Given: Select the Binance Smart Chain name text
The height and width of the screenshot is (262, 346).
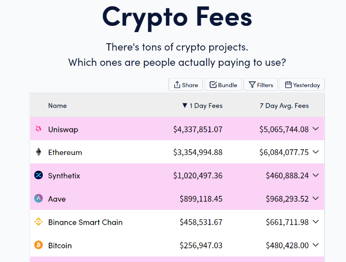Looking at the screenshot, I should click(x=86, y=222).
